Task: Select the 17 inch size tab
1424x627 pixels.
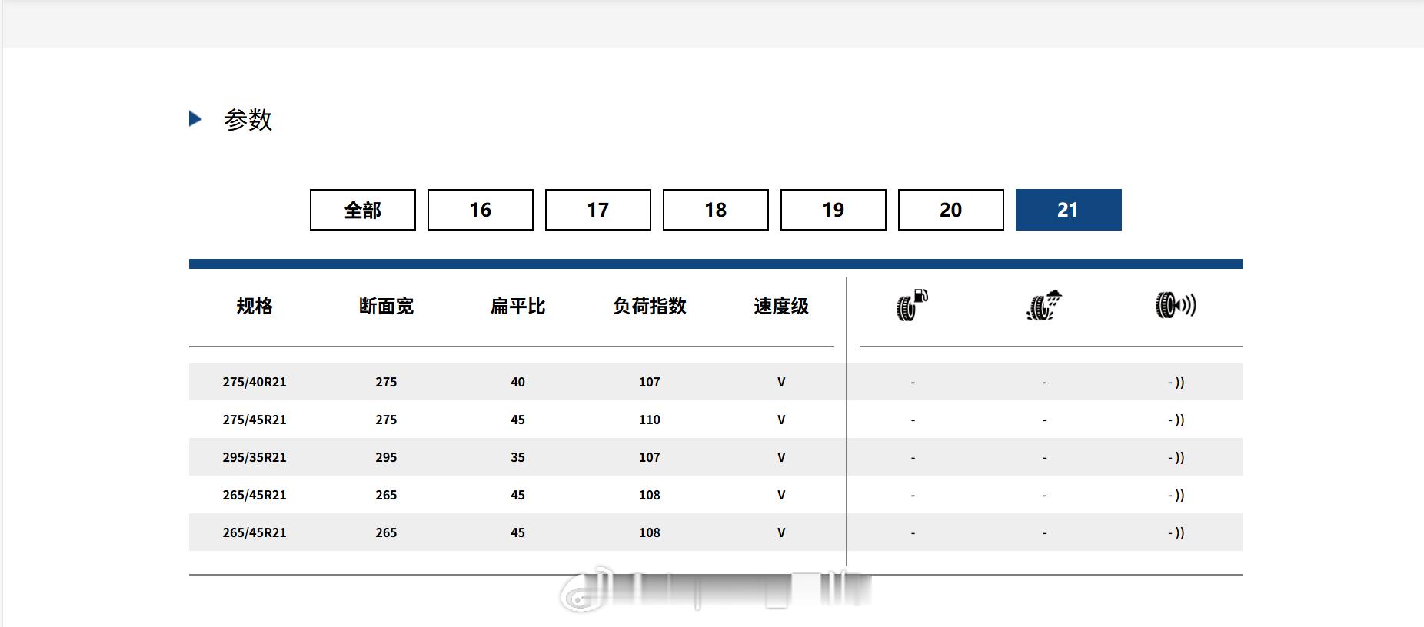Action: (598, 210)
